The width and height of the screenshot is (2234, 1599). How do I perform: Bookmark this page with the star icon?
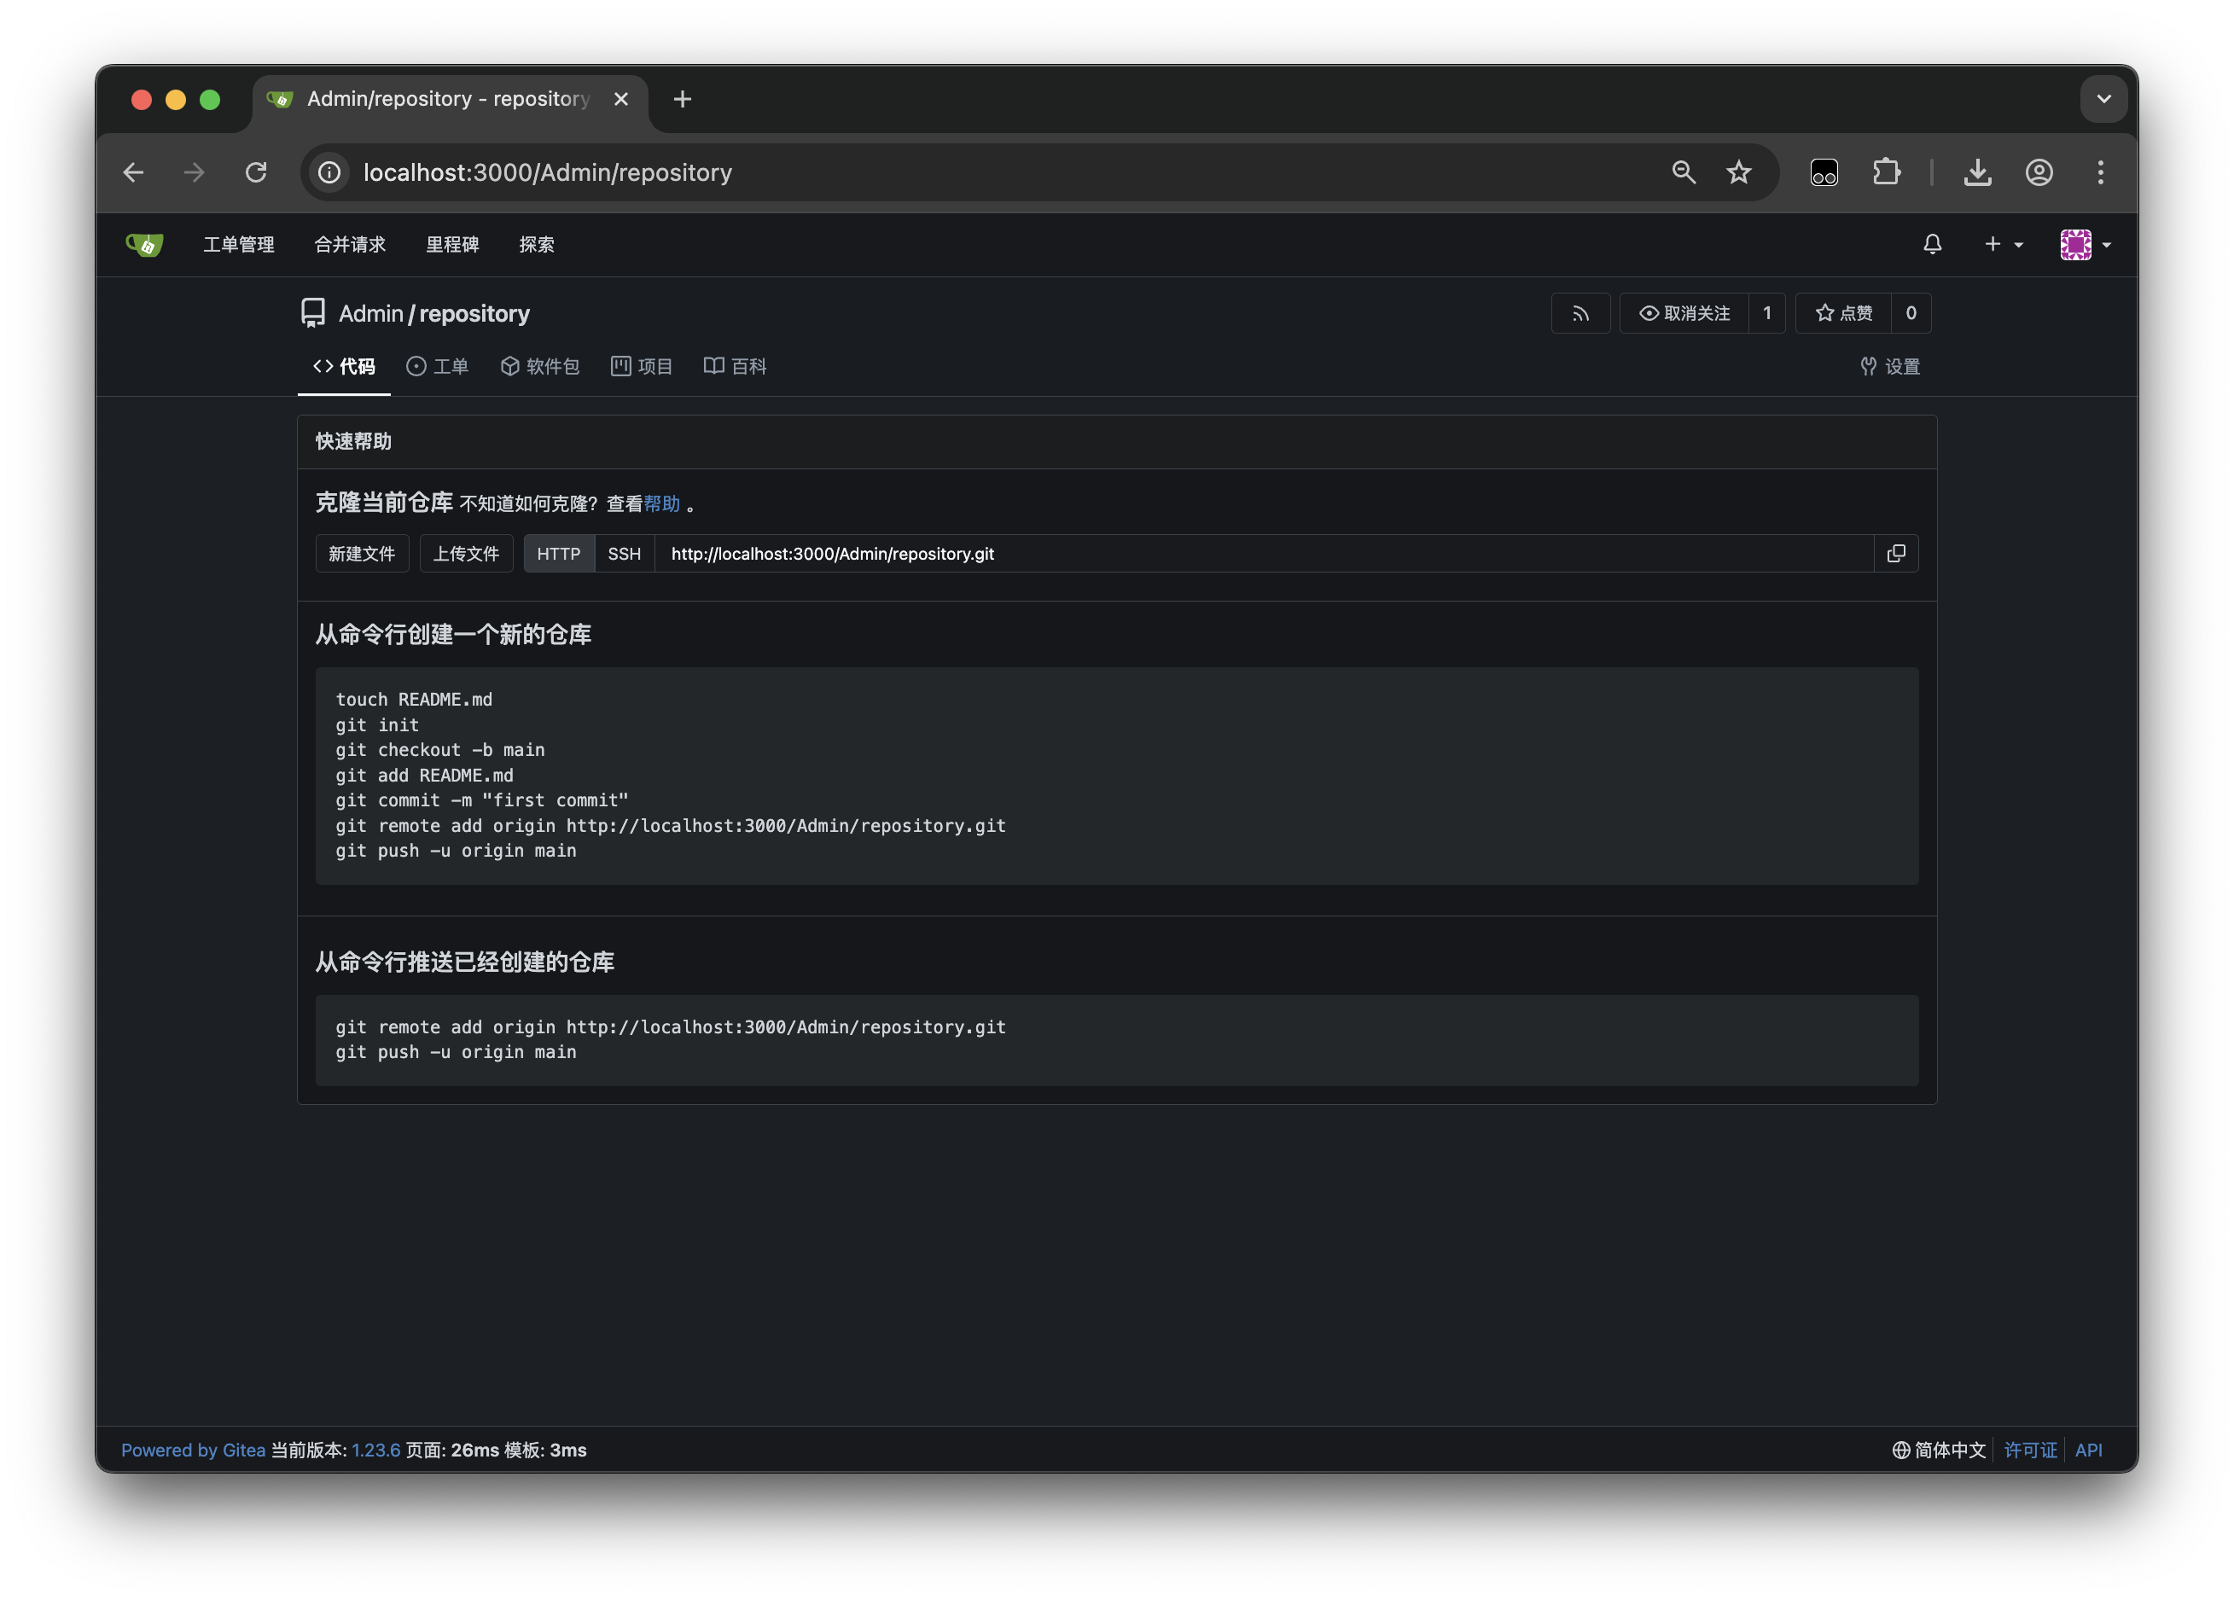pyautogui.click(x=1739, y=172)
